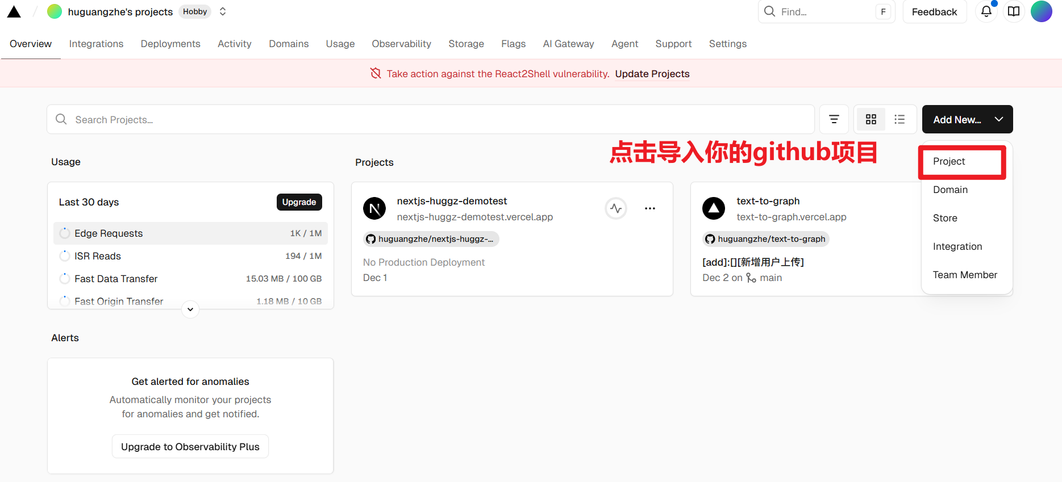Open the text-to-graph project title
This screenshot has width=1062, height=482.
[x=768, y=201]
